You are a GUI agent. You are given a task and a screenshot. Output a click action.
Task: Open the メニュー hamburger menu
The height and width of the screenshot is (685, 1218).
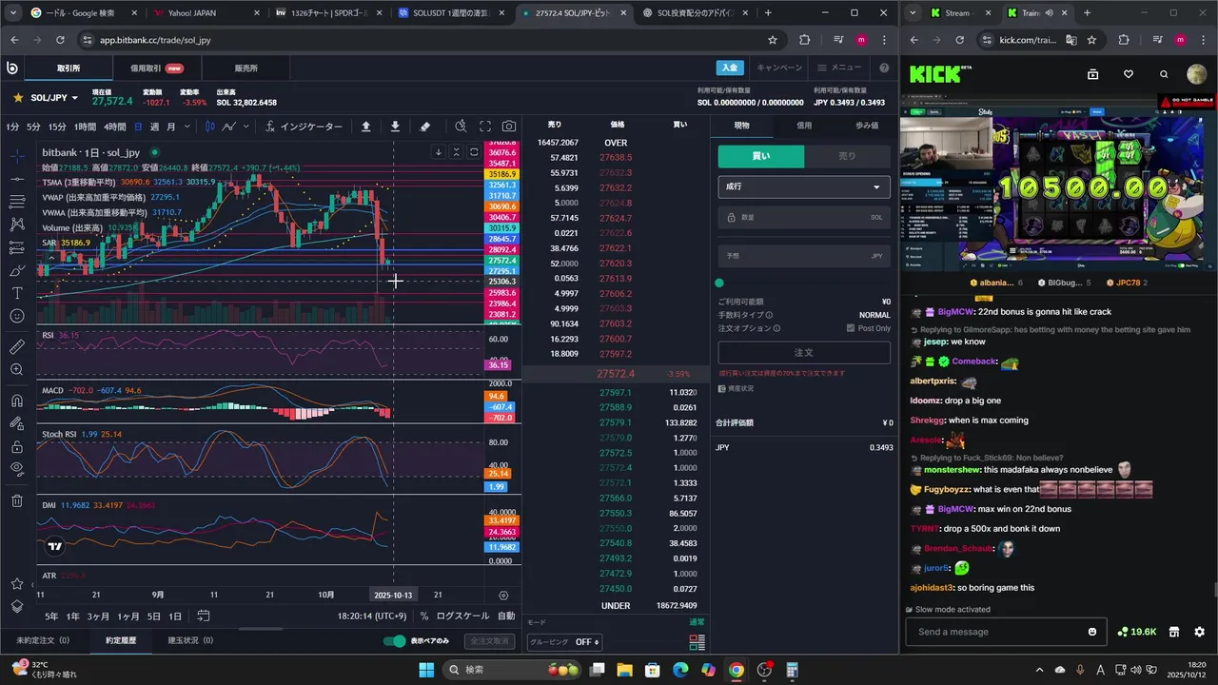coord(838,68)
